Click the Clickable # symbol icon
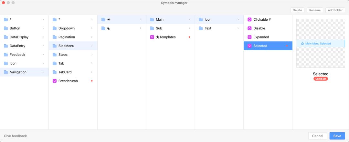The image size is (349, 142). coord(249,19)
